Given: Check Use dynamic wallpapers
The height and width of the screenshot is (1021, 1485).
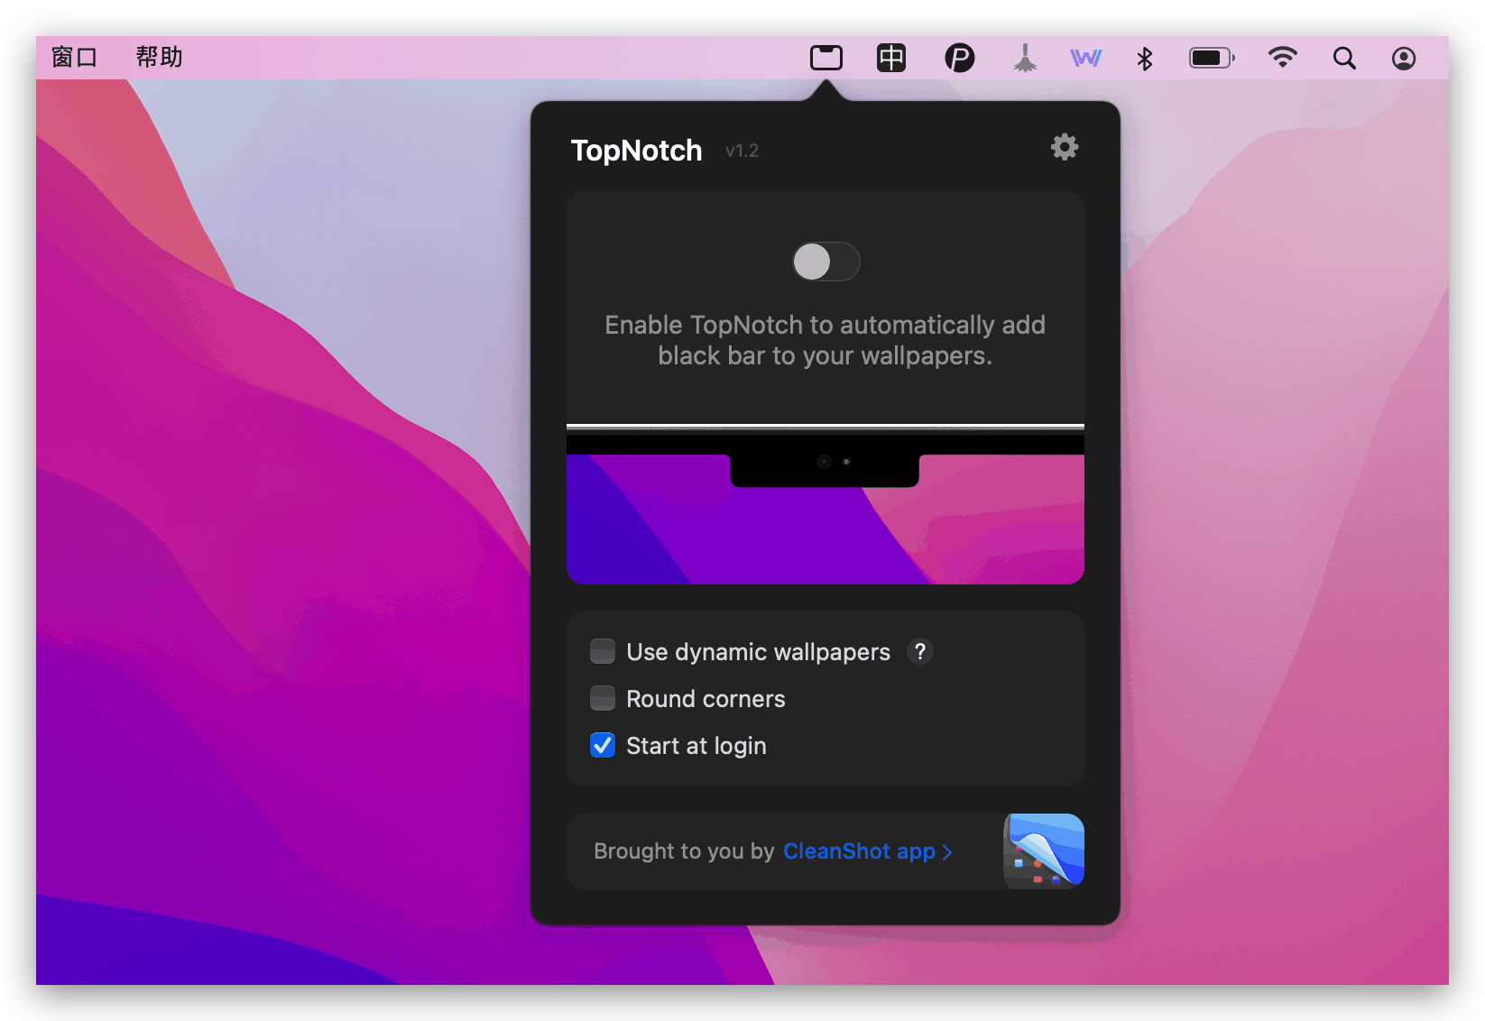Looking at the screenshot, I should pyautogui.click(x=602, y=651).
